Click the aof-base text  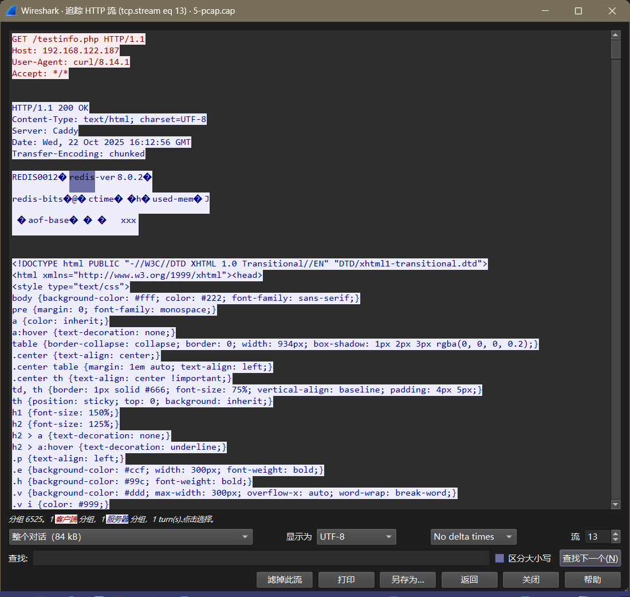(49, 221)
